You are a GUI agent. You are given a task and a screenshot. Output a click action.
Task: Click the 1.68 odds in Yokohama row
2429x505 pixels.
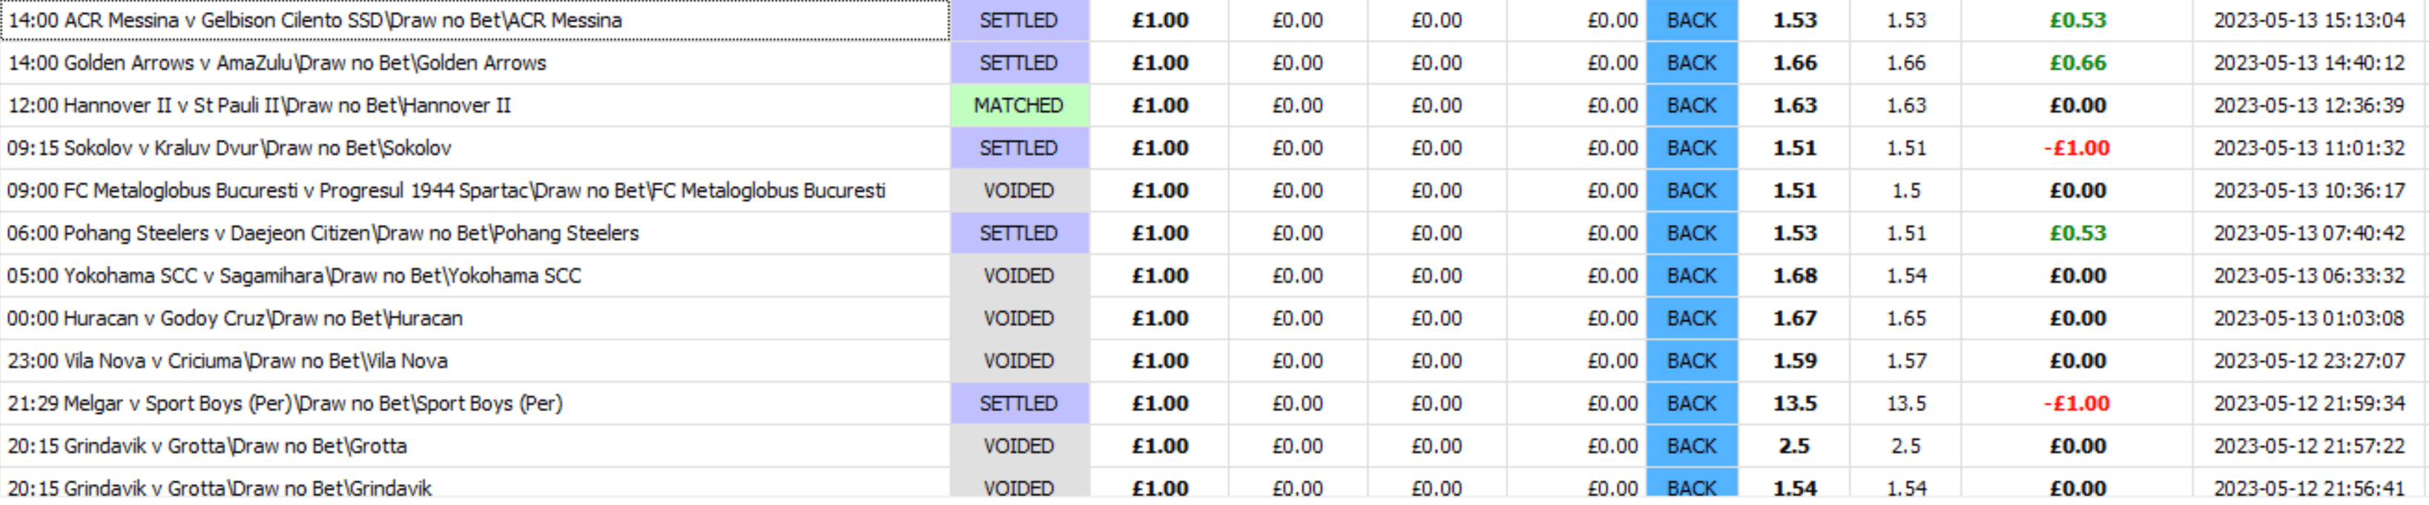coord(1794,276)
